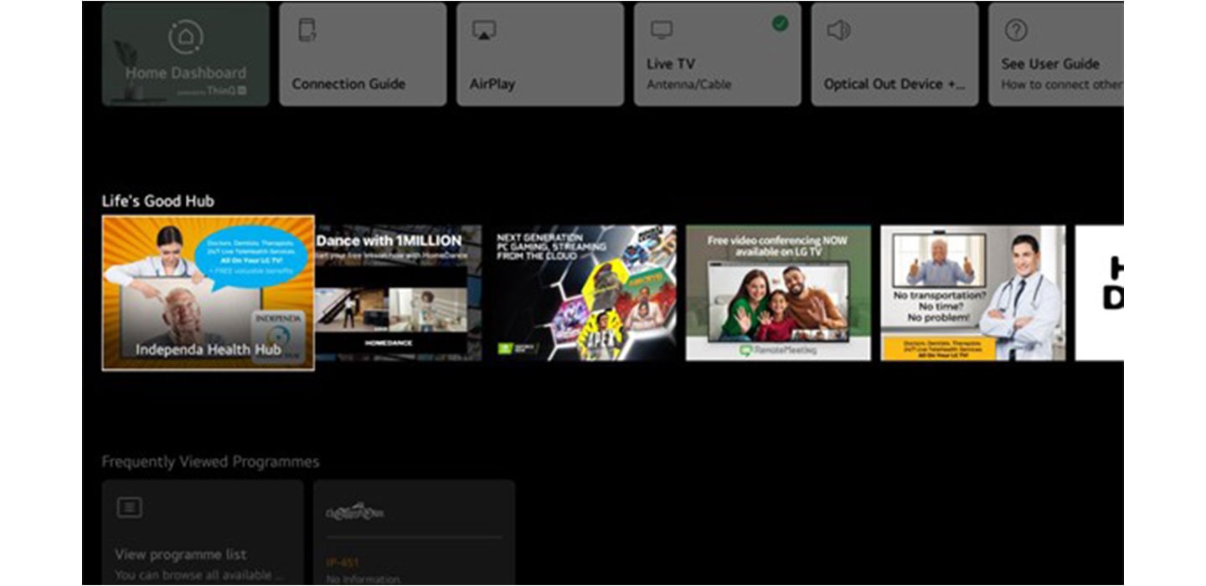Click the 'How to connect other' subtitle
This screenshot has height=586, width=1206.
1062,85
